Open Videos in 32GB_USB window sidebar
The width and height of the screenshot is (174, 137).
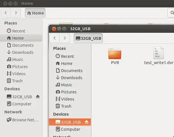(x=70, y=99)
